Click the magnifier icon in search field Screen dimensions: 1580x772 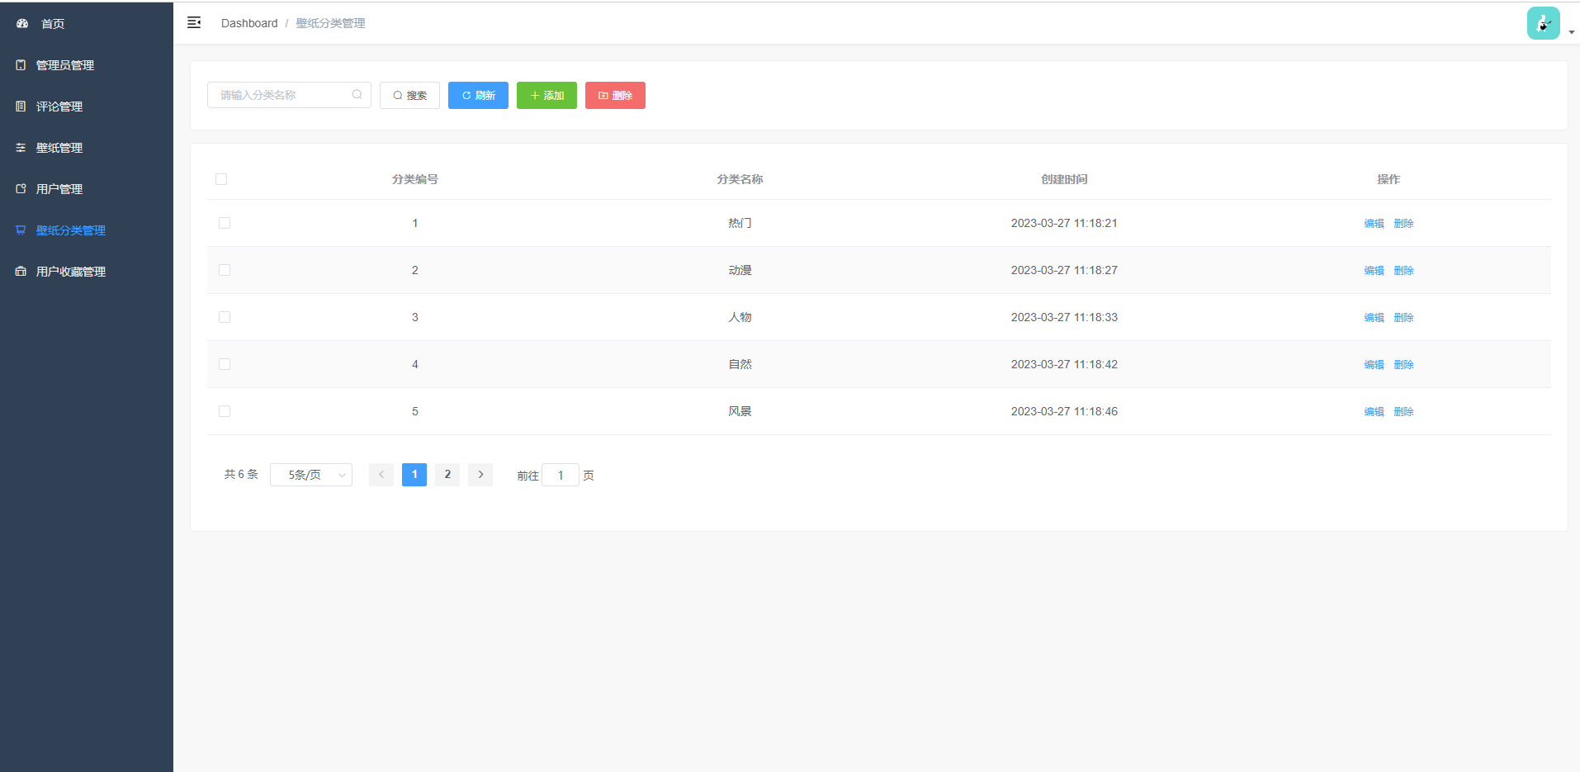tap(357, 95)
